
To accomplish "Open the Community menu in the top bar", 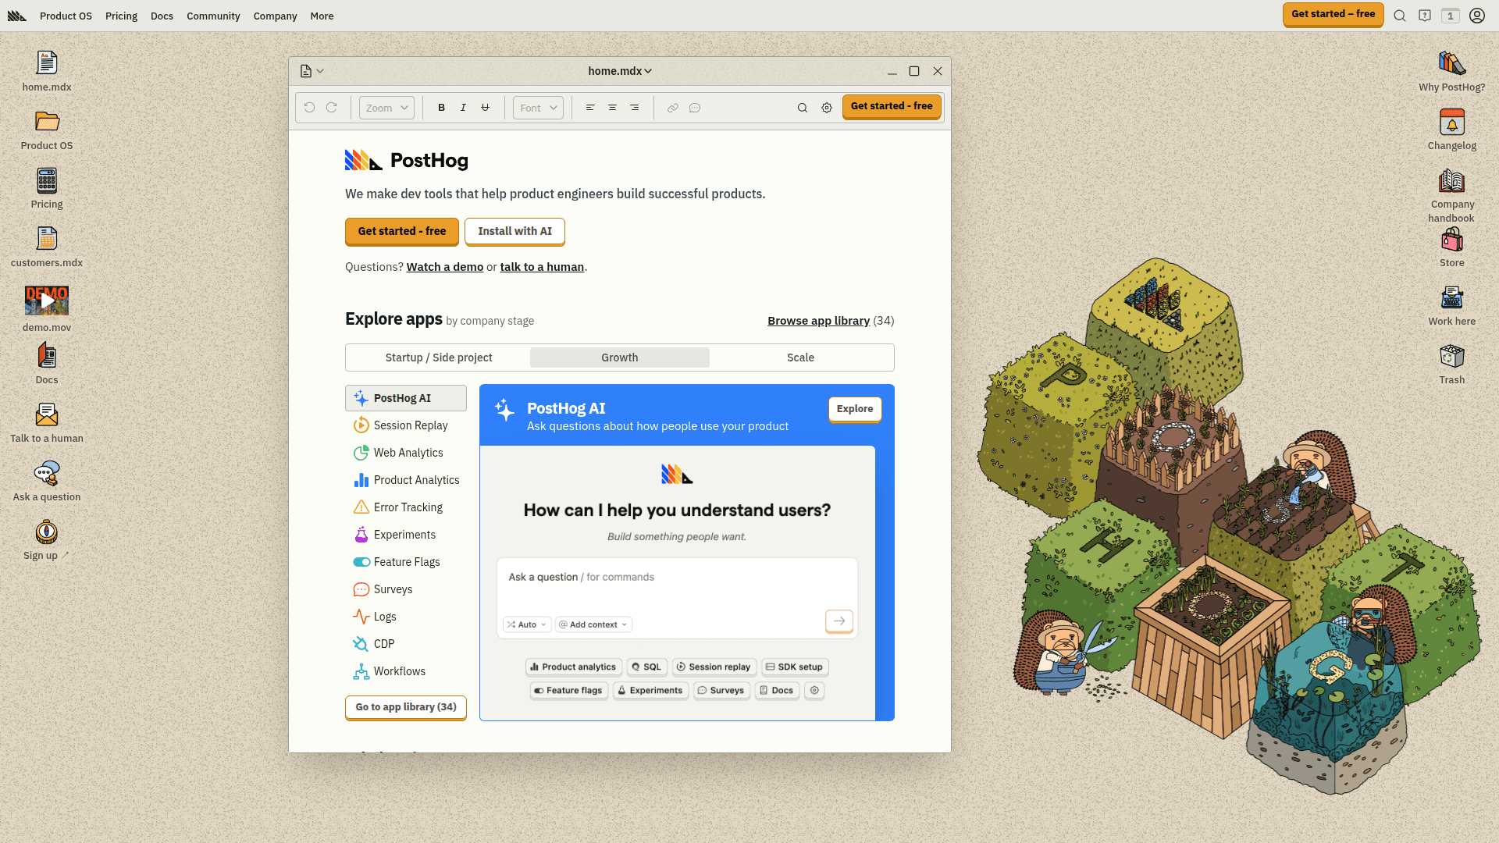I will click(213, 16).
